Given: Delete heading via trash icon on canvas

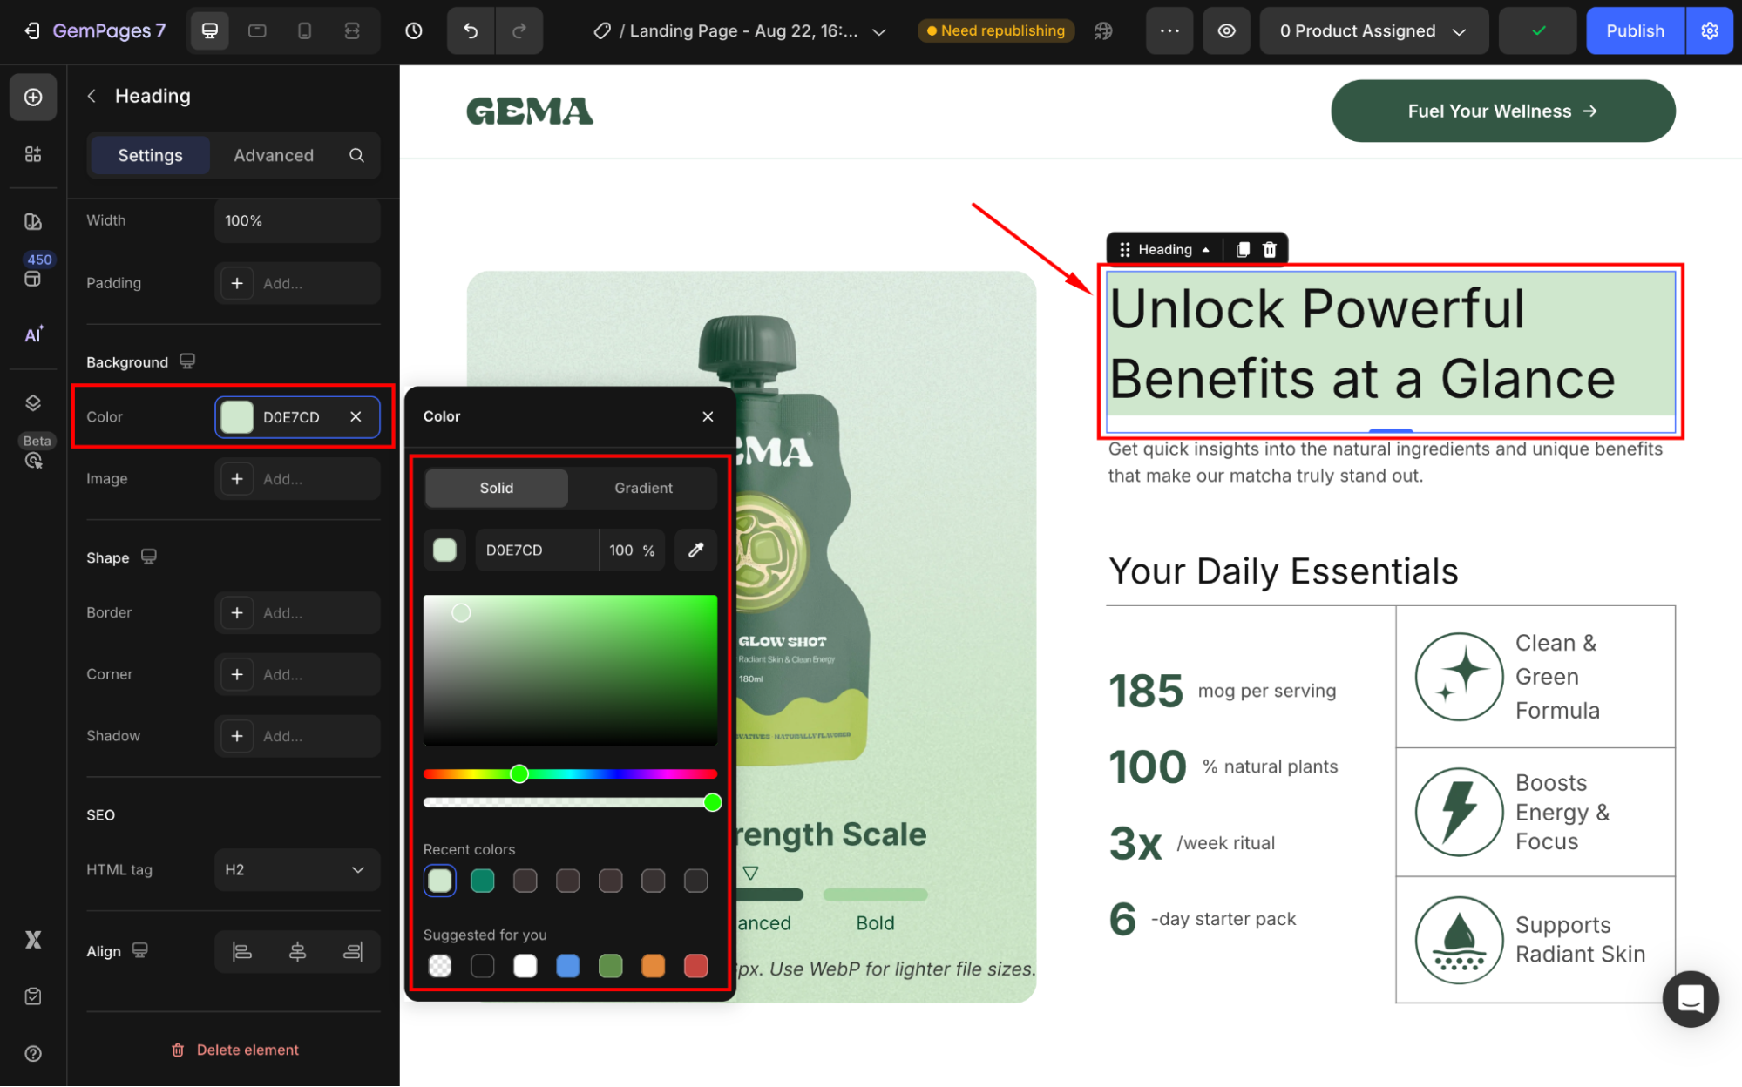Looking at the screenshot, I should click(x=1270, y=250).
